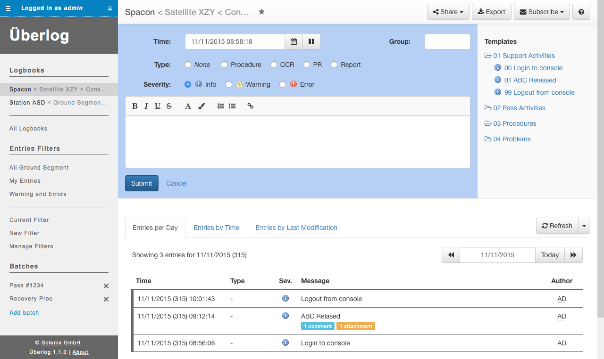Insert a hyperlink using link icon
604x359 pixels.
(x=251, y=106)
